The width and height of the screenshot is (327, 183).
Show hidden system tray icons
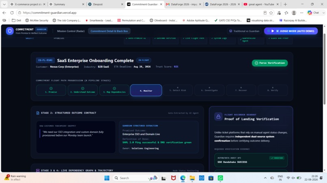coord(265,178)
